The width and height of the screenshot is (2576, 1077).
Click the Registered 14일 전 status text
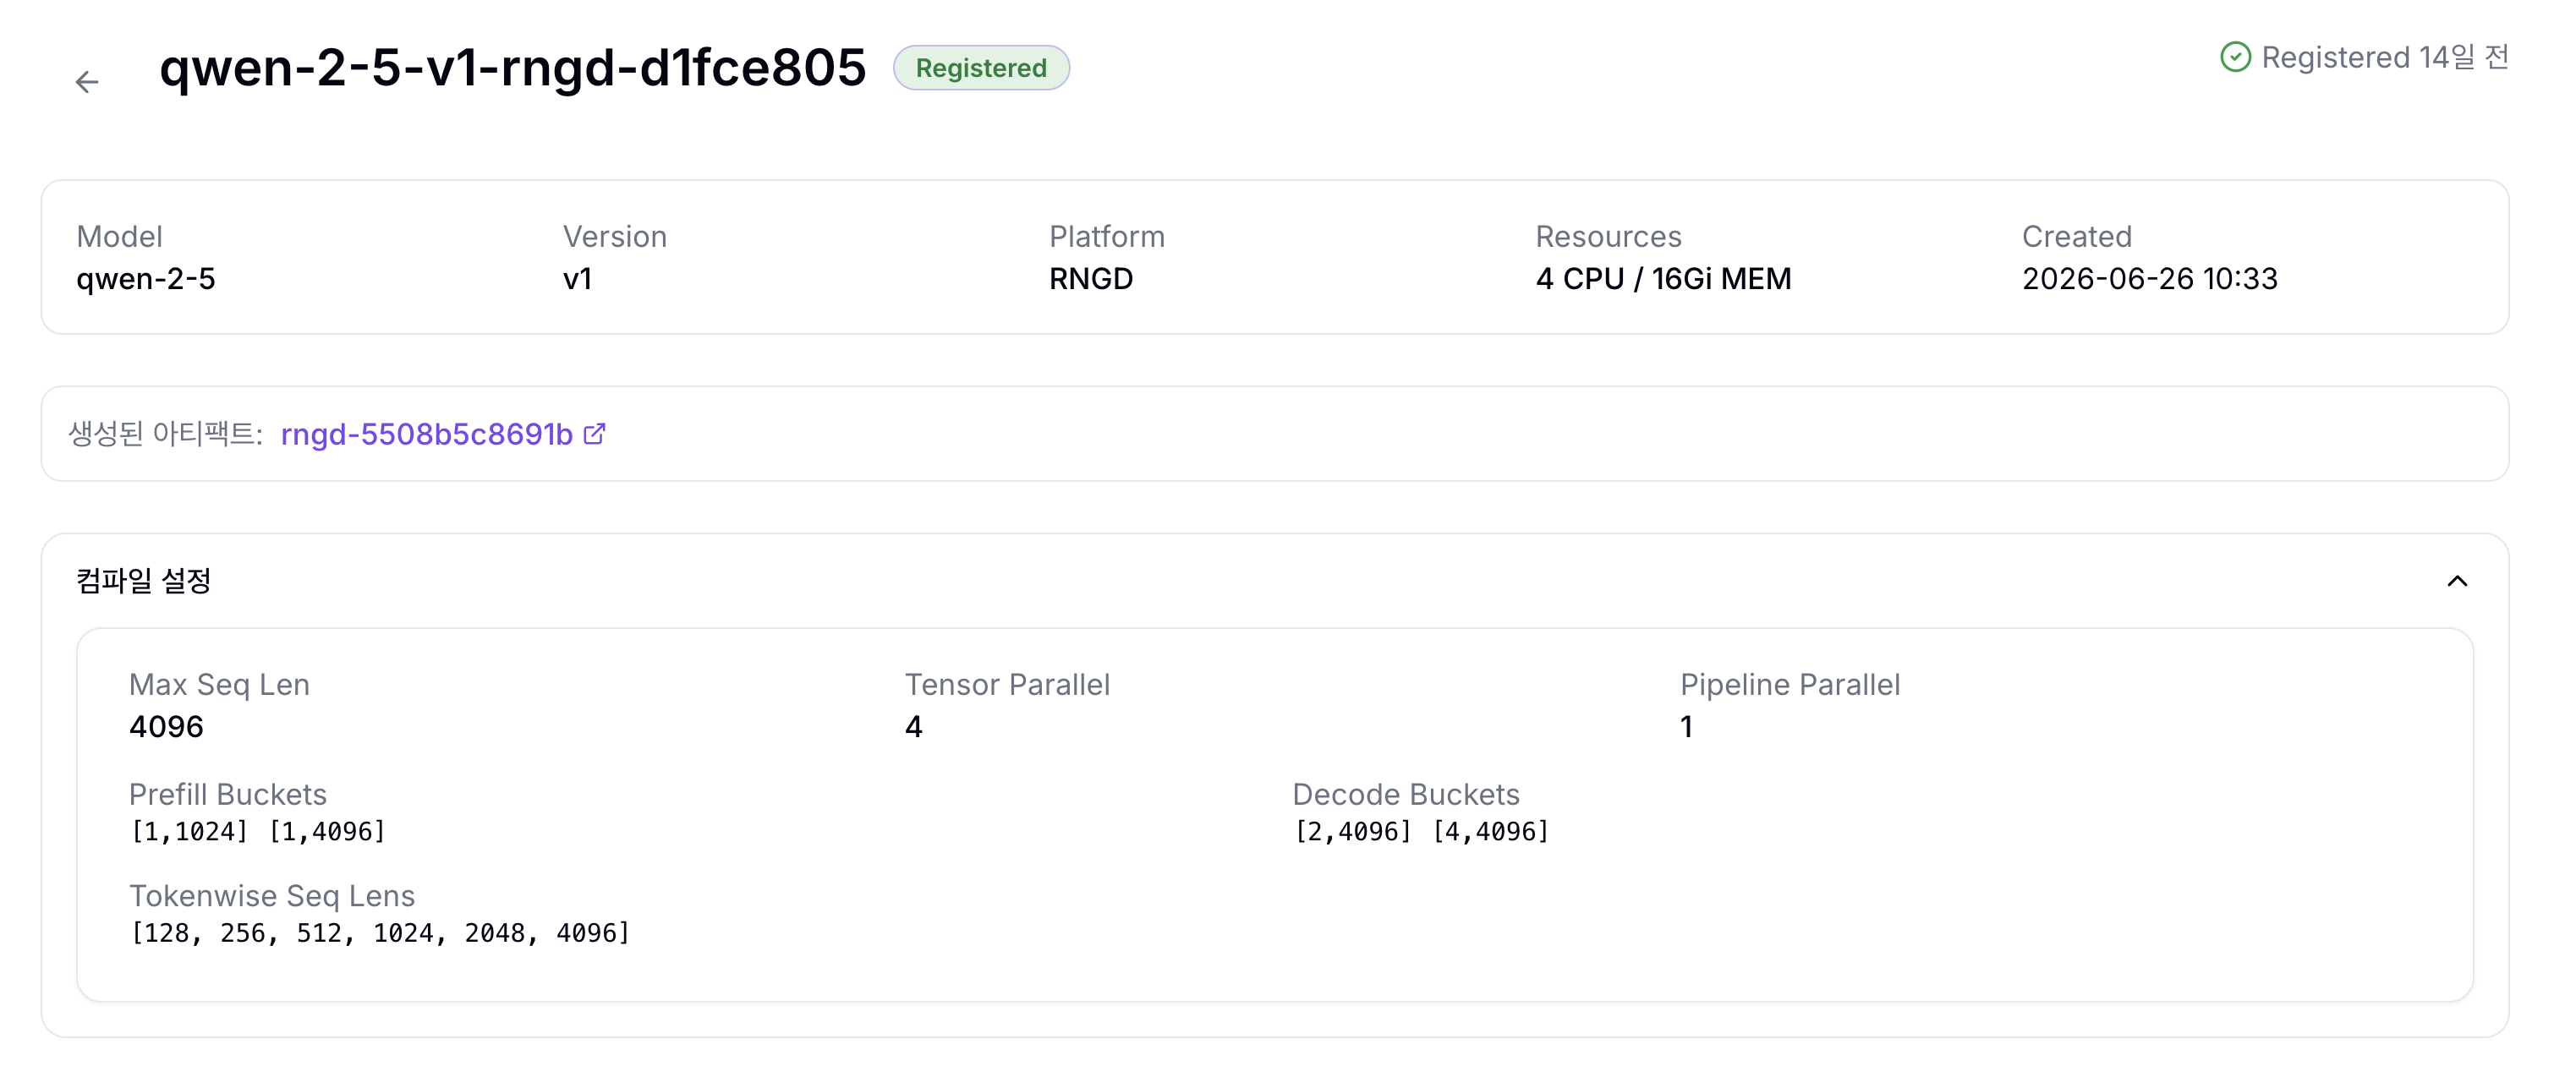[x=2385, y=57]
